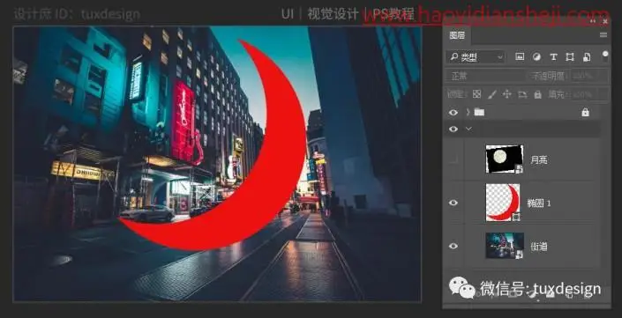The width and height of the screenshot is (622, 318).
Task: Filter layers by smart object icon
Action: 587,57
